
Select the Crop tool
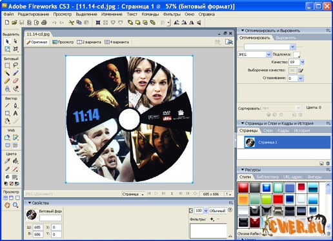pos(15,49)
